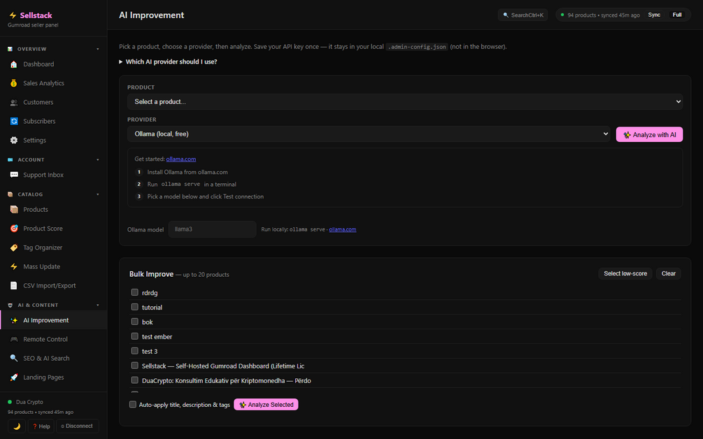Click the magnifier icon in the search box

coord(506,15)
